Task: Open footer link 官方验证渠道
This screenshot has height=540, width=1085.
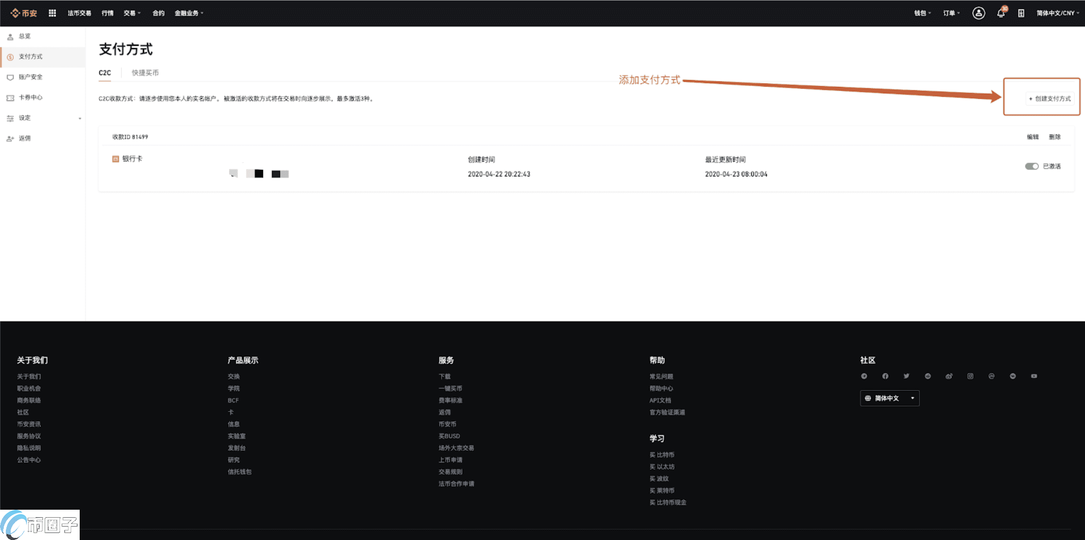Action: [x=667, y=412]
